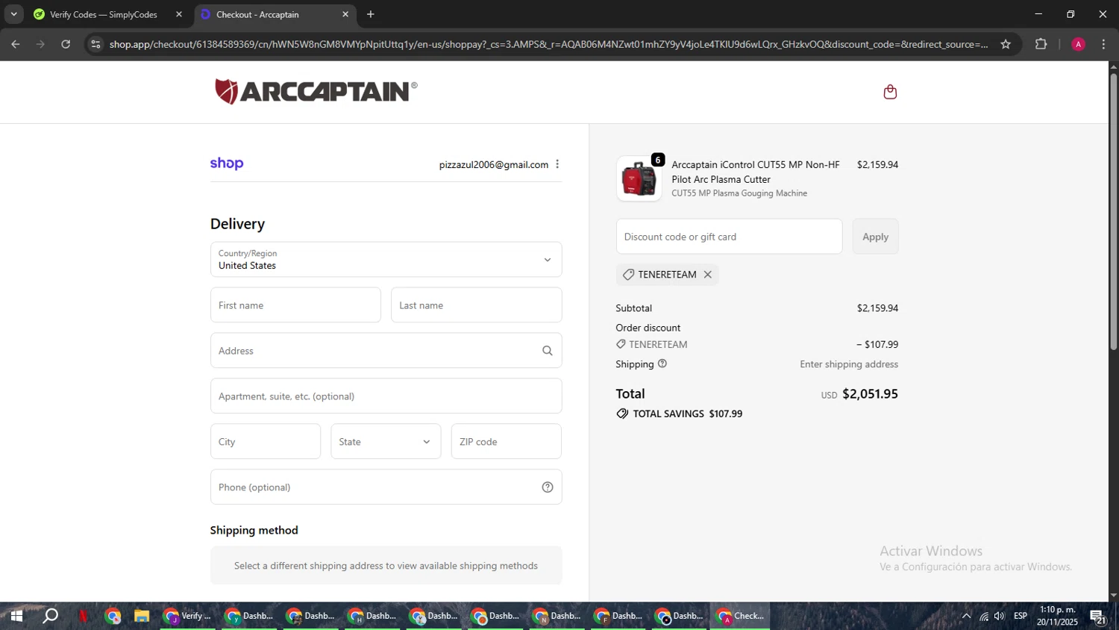Click the $2,051.95 total amount
The height and width of the screenshot is (630, 1119).
[x=870, y=394]
